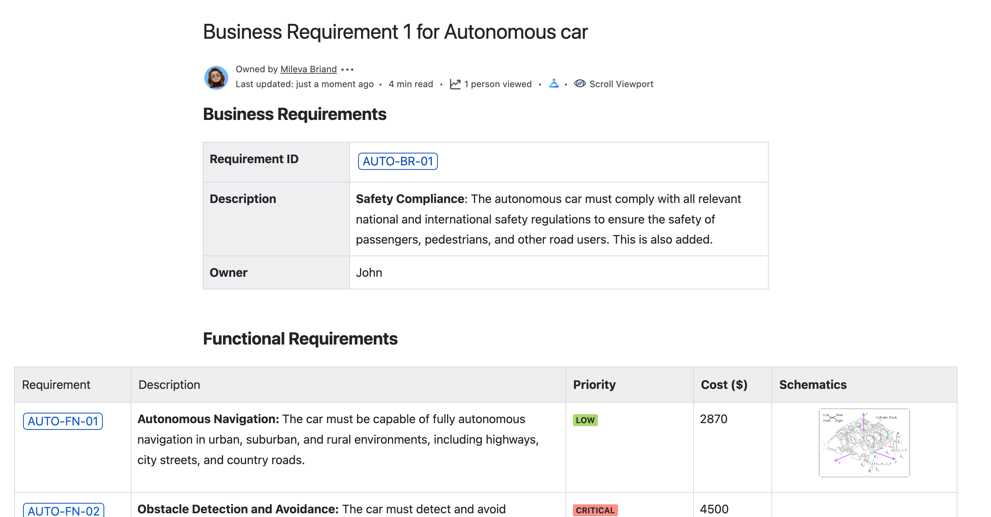
Task: Click 'Last updated: just a moment ago'
Action: pyautogui.click(x=304, y=83)
